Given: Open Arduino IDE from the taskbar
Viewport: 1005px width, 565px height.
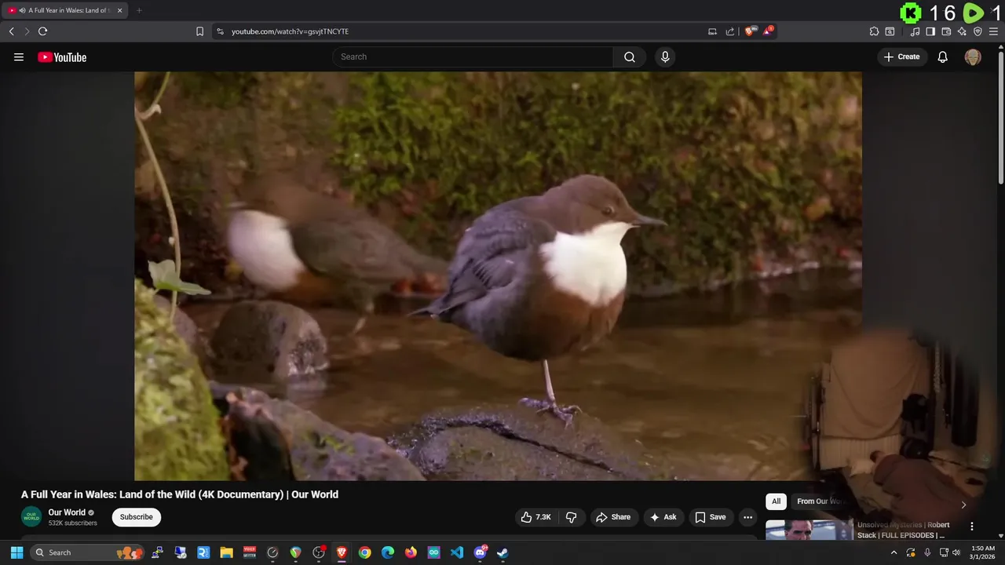Looking at the screenshot, I should click(x=433, y=552).
